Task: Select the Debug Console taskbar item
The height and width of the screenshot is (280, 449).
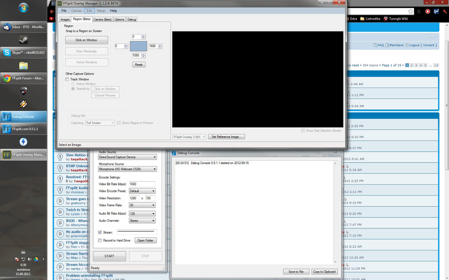Action: 24,117
